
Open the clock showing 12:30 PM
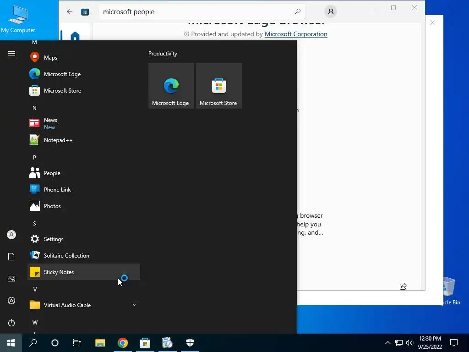coord(430,343)
